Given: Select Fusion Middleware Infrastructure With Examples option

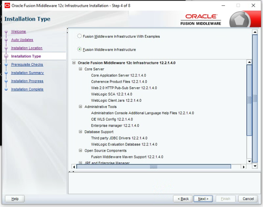Looking at the screenshot, I should point(79,36).
